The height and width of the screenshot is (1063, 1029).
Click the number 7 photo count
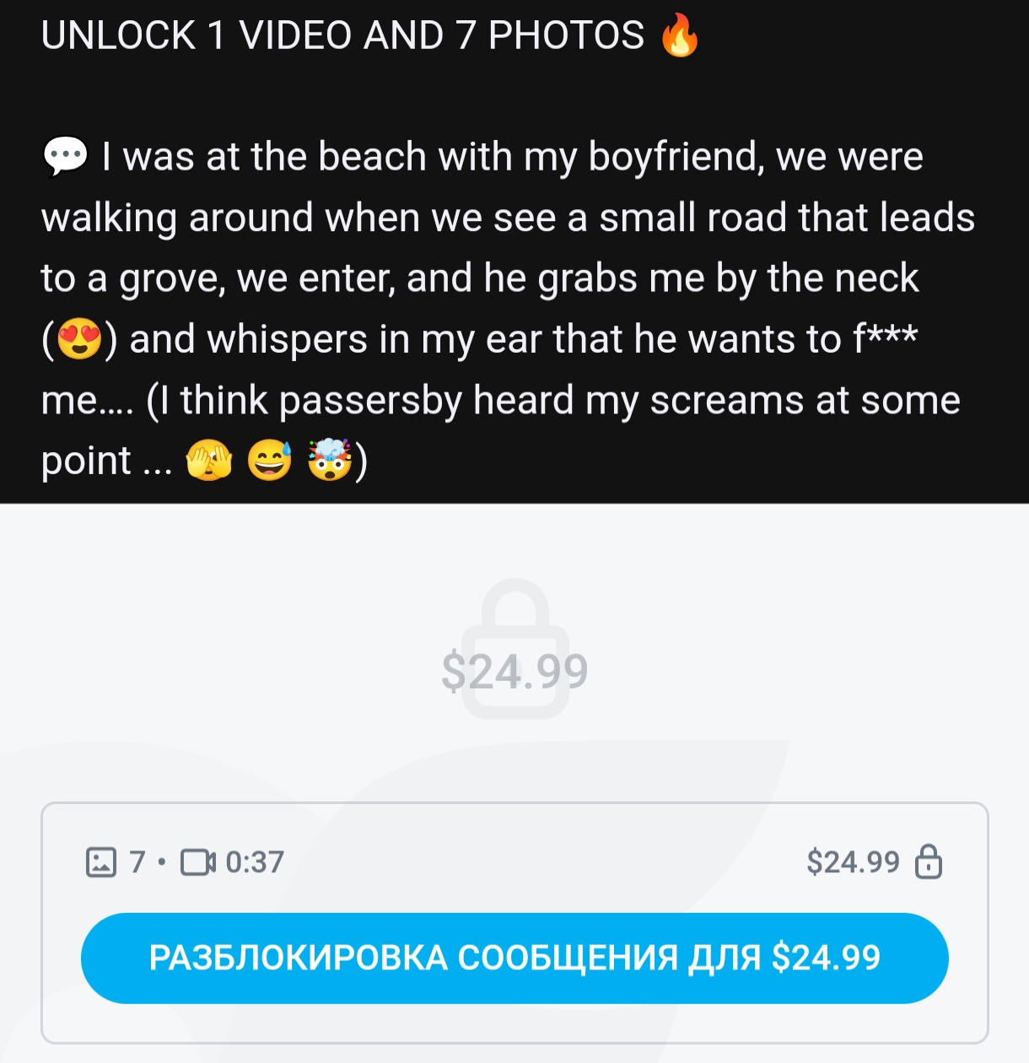click(137, 862)
